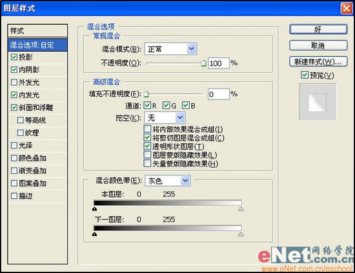Select 渐变叠加 in the styles list

tap(32, 170)
